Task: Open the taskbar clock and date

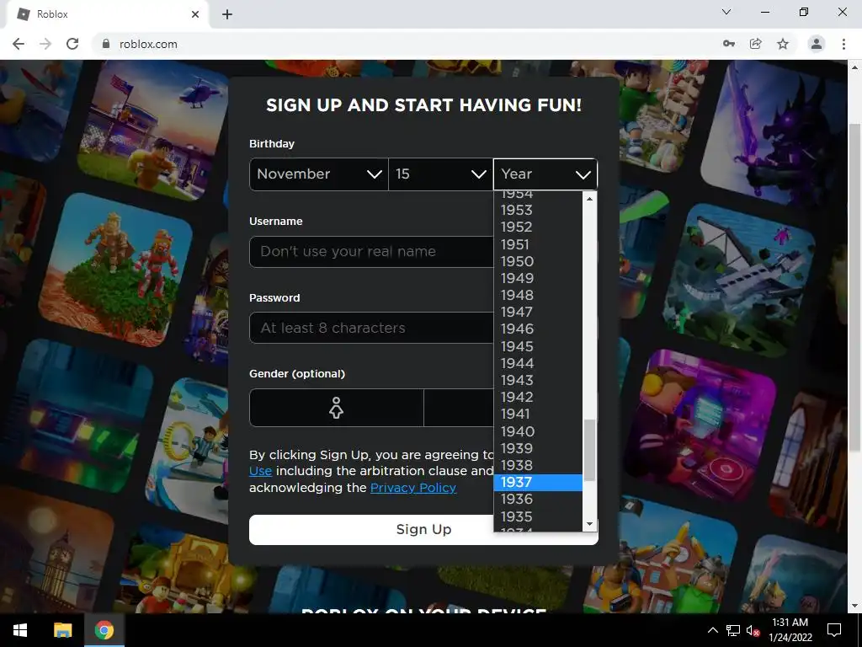Action: coord(790,630)
